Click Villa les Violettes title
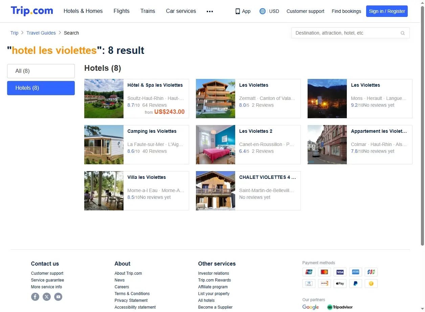 pyautogui.click(x=147, y=177)
